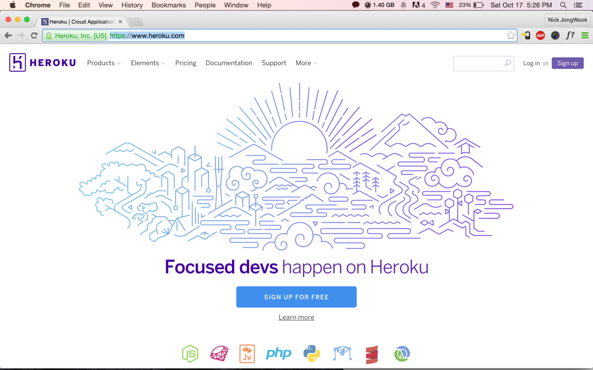The height and width of the screenshot is (370, 593).
Task: Open the Chrome File menu
Action: click(x=64, y=5)
